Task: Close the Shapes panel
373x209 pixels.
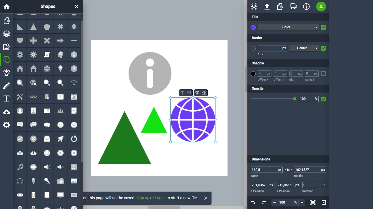Action: [76, 7]
